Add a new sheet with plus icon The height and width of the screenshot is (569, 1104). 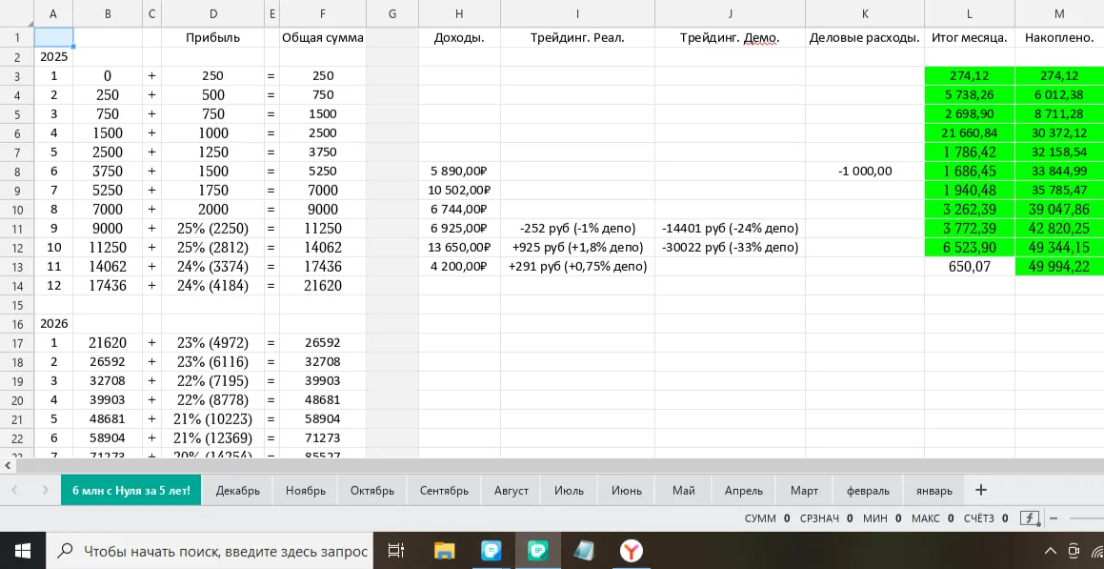981,490
